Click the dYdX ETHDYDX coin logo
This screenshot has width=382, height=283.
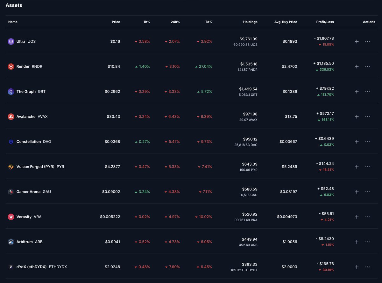(11, 267)
